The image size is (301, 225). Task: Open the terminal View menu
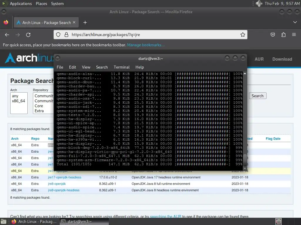pyautogui.click(x=86, y=67)
